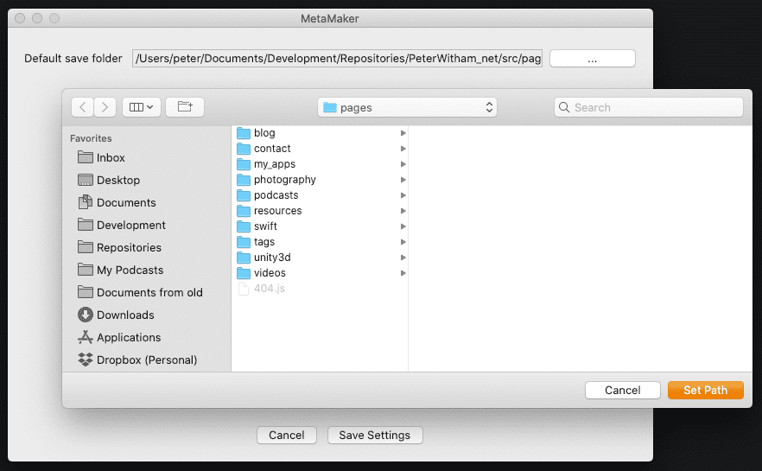Select the unity3d folder
This screenshot has width=762, height=471.
tap(321, 258)
